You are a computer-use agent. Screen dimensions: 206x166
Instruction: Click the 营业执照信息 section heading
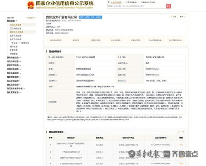click(x=55, y=51)
